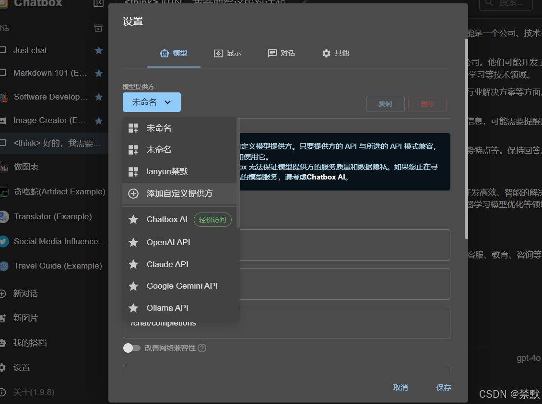Choose the first 未命名 provider in list
Screen dimensions: 542x404
[179, 128]
